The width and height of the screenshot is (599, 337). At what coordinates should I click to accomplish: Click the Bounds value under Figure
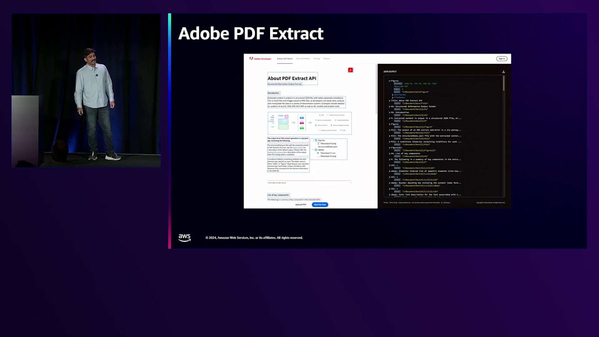(420, 84)
